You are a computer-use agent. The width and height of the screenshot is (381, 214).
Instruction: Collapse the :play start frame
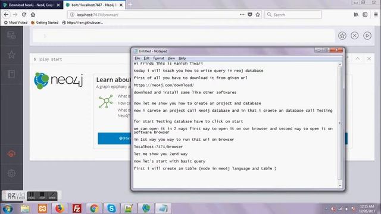coord(358,59)
